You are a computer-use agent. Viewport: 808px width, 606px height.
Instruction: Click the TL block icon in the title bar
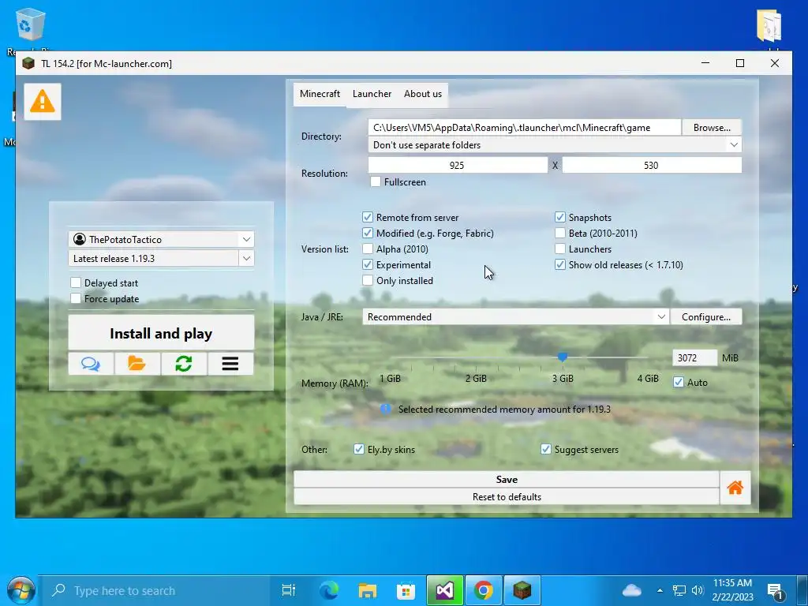click(29, 63)
